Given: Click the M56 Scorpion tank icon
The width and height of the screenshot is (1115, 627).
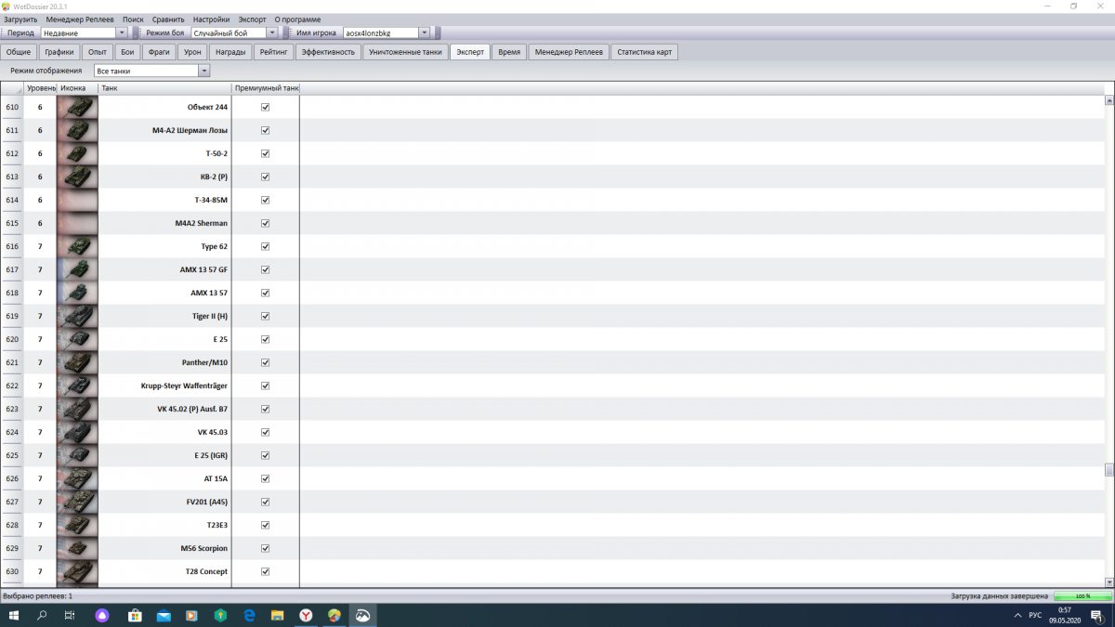Looking at the screenshot, I should point(77,548).
